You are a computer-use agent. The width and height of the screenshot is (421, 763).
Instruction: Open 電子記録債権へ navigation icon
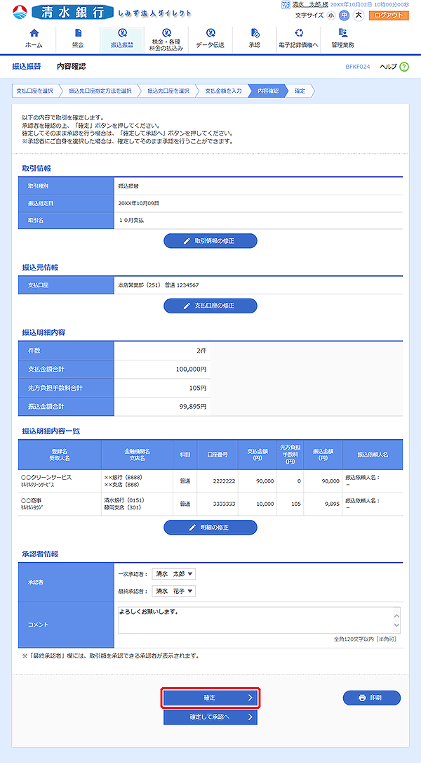(x=299, y=34)
